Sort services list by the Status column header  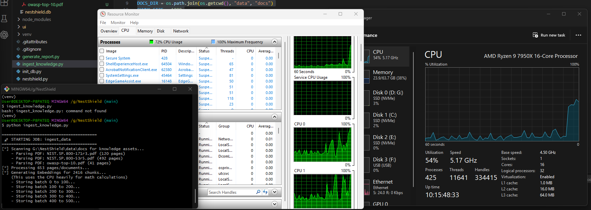[204, 126]
